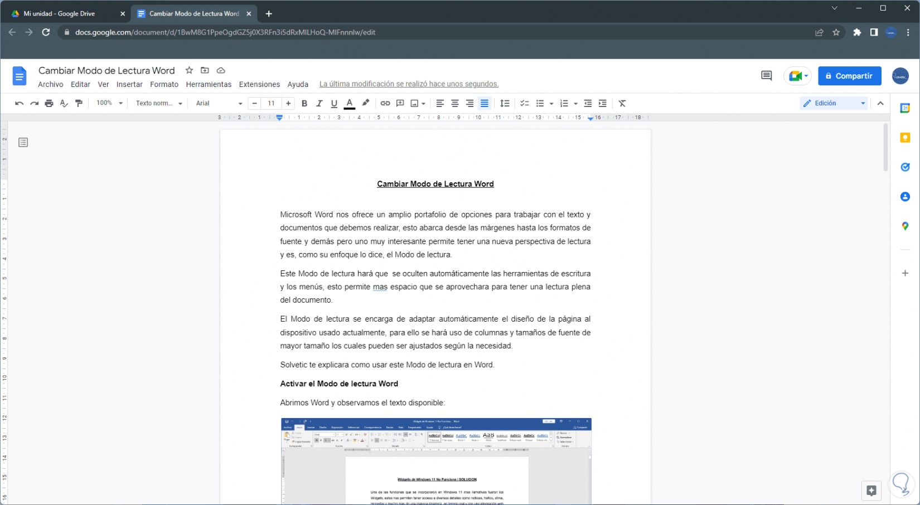Get add-ons with the plus icon
The width and height of the screenshot is (920, 505).
click(x=905, y=273)
